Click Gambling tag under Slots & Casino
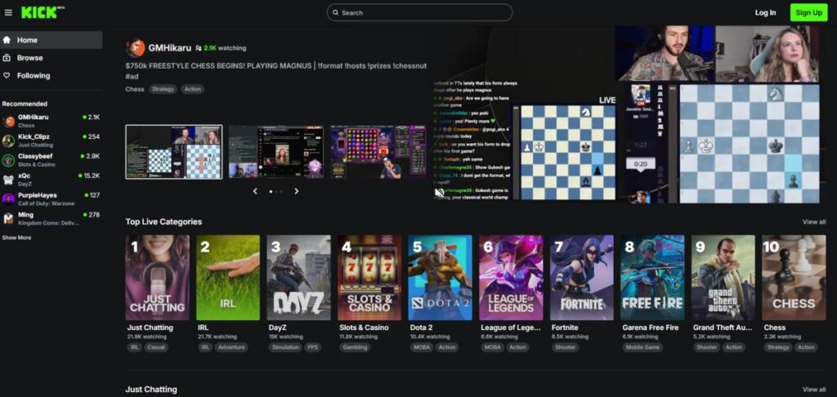837x397 pixels. (355, 347)
